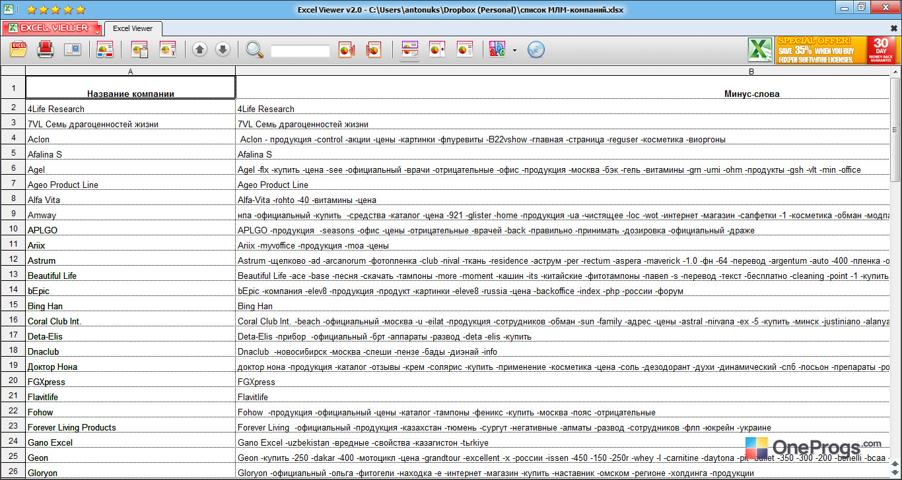Select the cell 'Alfa-Vita -rohto -40' in column B
The image size is (902, 480).
pos(562,198)
